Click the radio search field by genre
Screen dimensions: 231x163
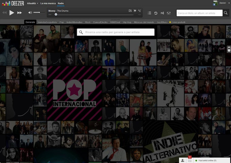coord(115,32)
